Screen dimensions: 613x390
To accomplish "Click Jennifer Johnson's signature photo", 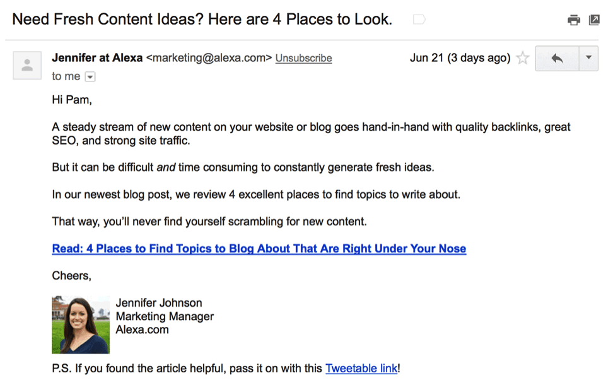I will [80, 324].
